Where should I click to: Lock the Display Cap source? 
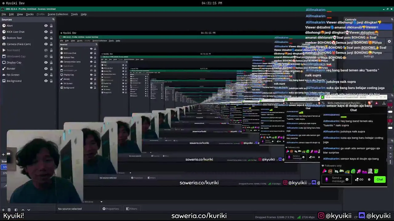pyautogui.click(x=51, y=62)
